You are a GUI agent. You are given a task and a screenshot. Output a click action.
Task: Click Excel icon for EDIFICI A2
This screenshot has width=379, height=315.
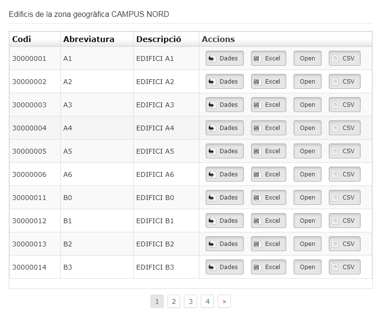point(257,82)
